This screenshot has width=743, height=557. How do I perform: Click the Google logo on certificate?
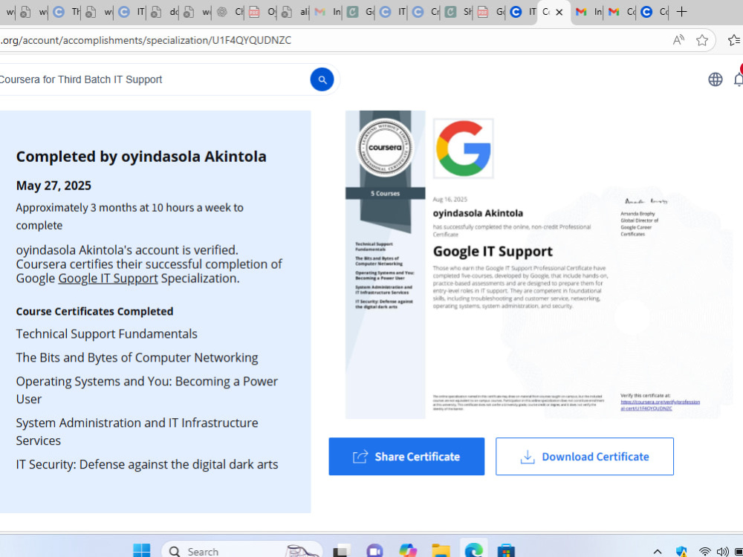[x=463, y=149]
